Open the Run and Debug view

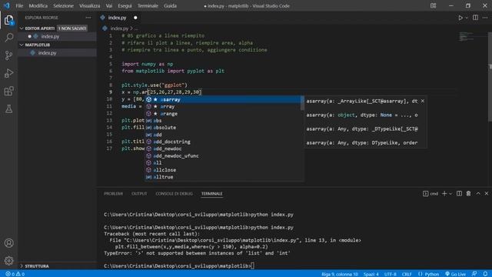(x=8, y=73)
